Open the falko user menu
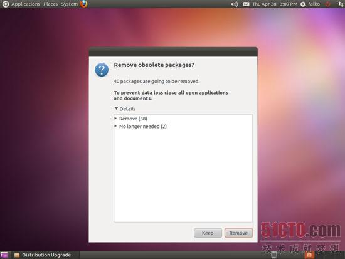This screenshot has height=259, width=345. [310, 4]
